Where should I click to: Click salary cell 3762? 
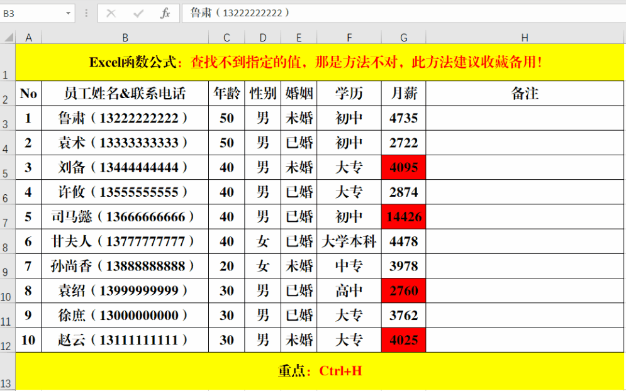click(x=404, y=316)
